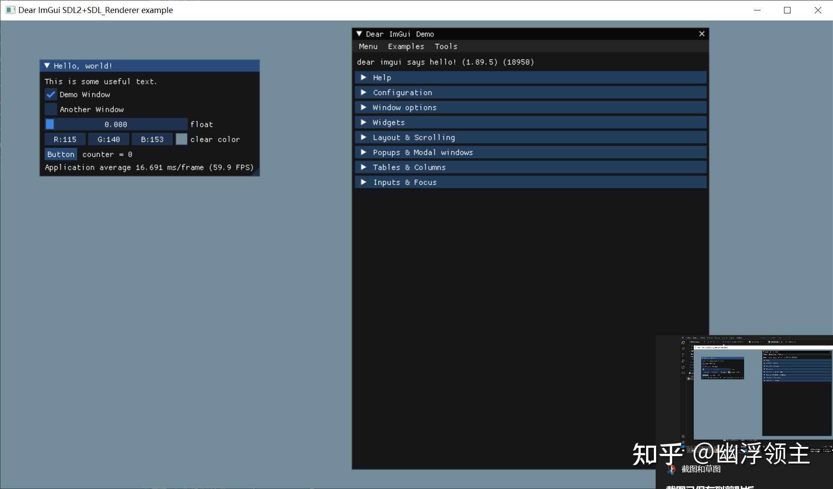Image resolution: width=833 pixels, height=489 pixels.
Task: Enable the Another Window checkbox
Action: click(50, 109)
